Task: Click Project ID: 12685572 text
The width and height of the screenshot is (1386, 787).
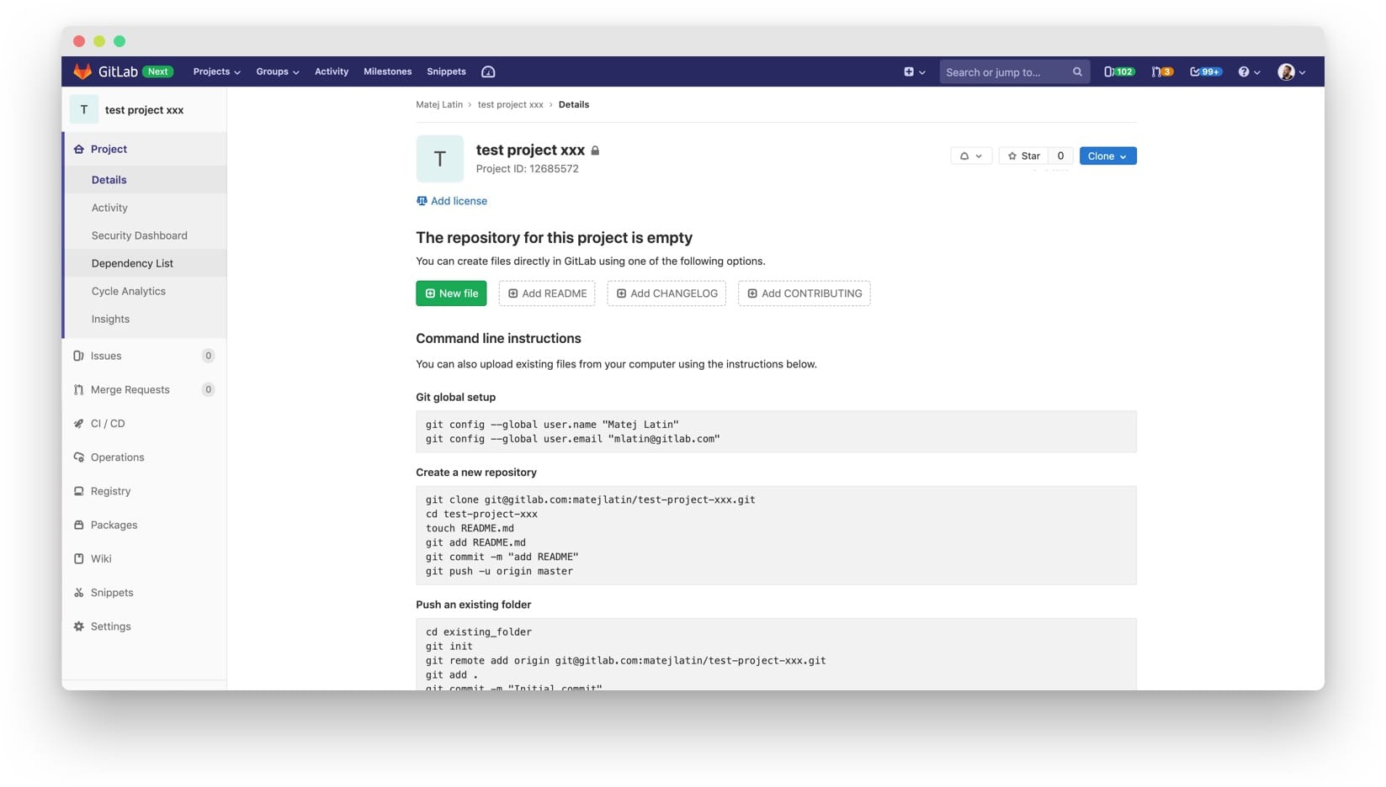Action: (527, 169)
